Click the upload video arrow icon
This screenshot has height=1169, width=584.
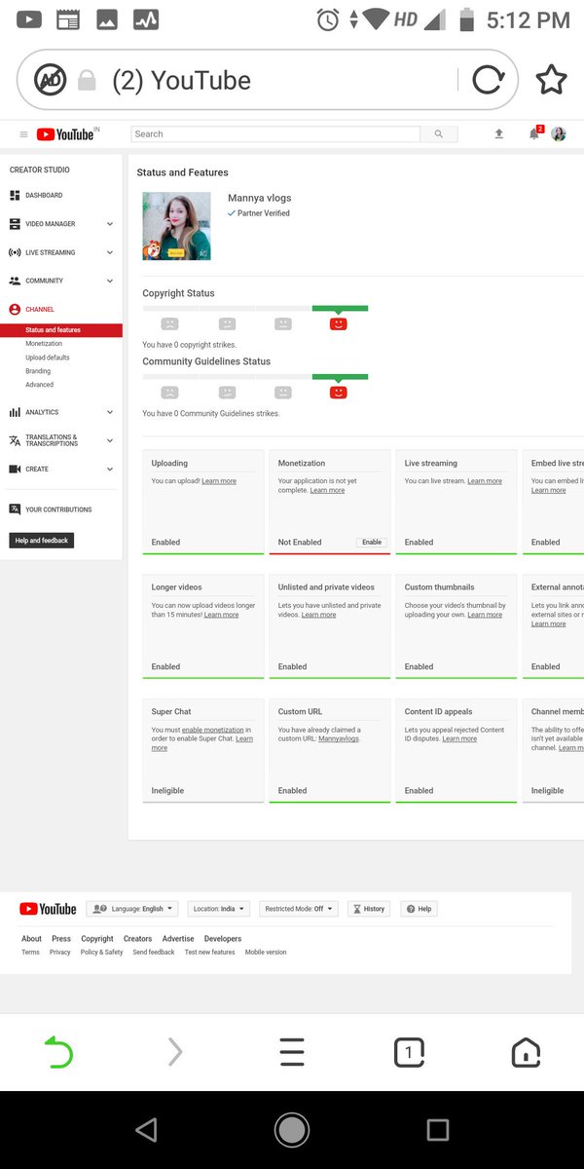pos(499,134)
